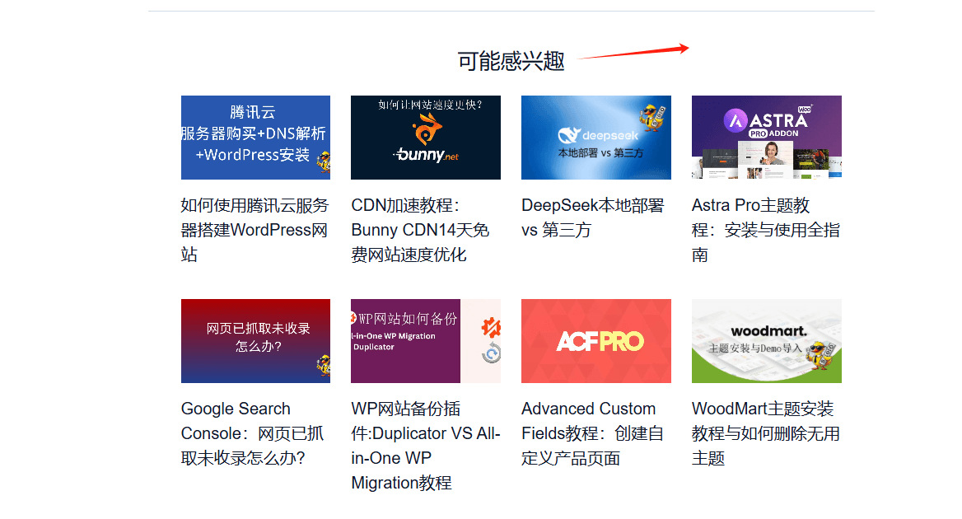Open article Advanced Custom Fields教程 title
The image size is (962, 519).
point(593,433)
